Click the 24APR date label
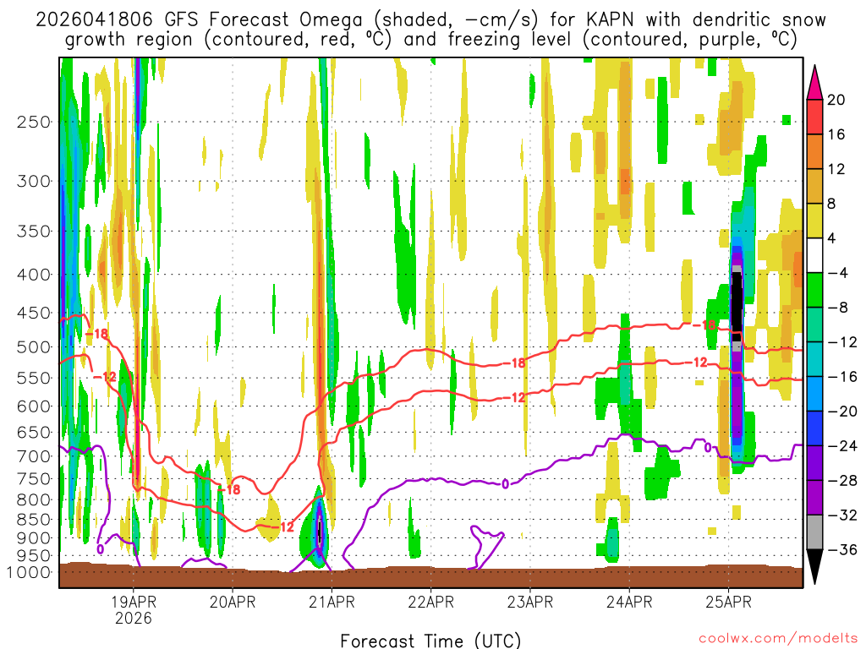Screen dimensions: 866x649 (x=629, y=602)
